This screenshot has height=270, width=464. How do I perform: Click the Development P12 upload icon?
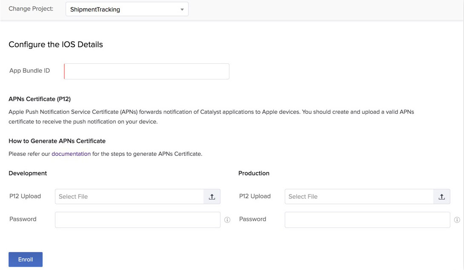(x=212, y=196)
